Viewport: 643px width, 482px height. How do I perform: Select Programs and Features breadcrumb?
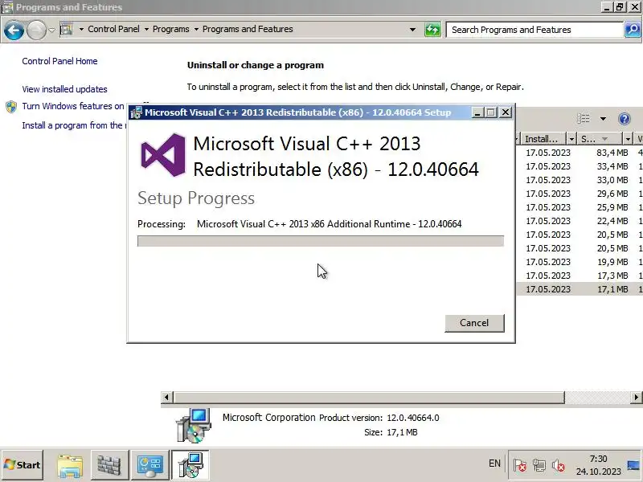coord(248,29)
